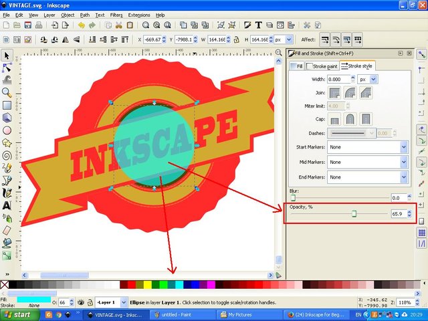Flip selection horizontally icon
The image size is (428, 321).
click(66, 40)
